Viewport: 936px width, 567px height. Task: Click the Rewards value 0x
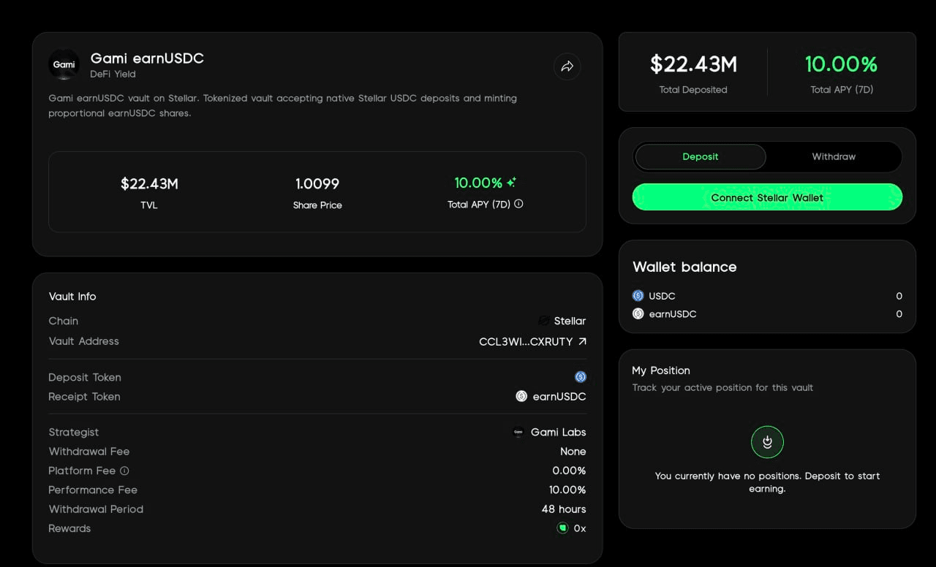pyautogui.click(x=580, y=528)
